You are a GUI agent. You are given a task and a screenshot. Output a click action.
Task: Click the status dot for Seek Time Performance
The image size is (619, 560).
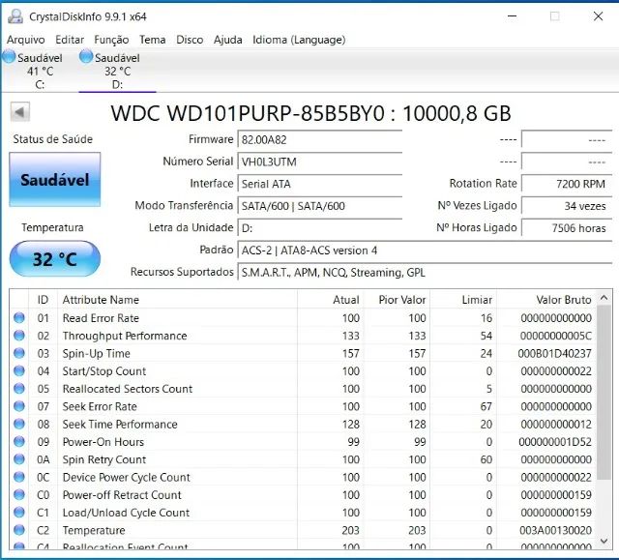[19, 424]
